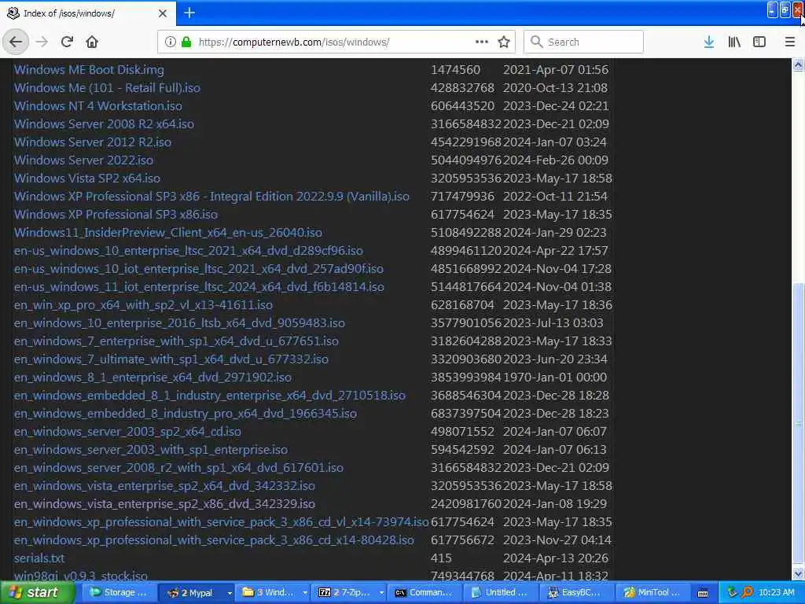Viewport: 805px width, 604px height.
Task: Download en-us_windows_10_iot_enterprise_ltsc_2021 iso
Action: point(198,269)
